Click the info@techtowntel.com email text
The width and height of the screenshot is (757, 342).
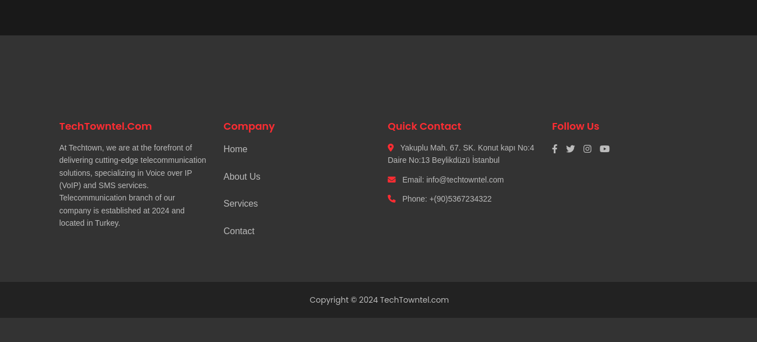click(465, 180)
